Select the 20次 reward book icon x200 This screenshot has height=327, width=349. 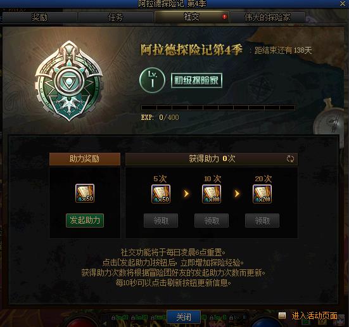(262, 194)
